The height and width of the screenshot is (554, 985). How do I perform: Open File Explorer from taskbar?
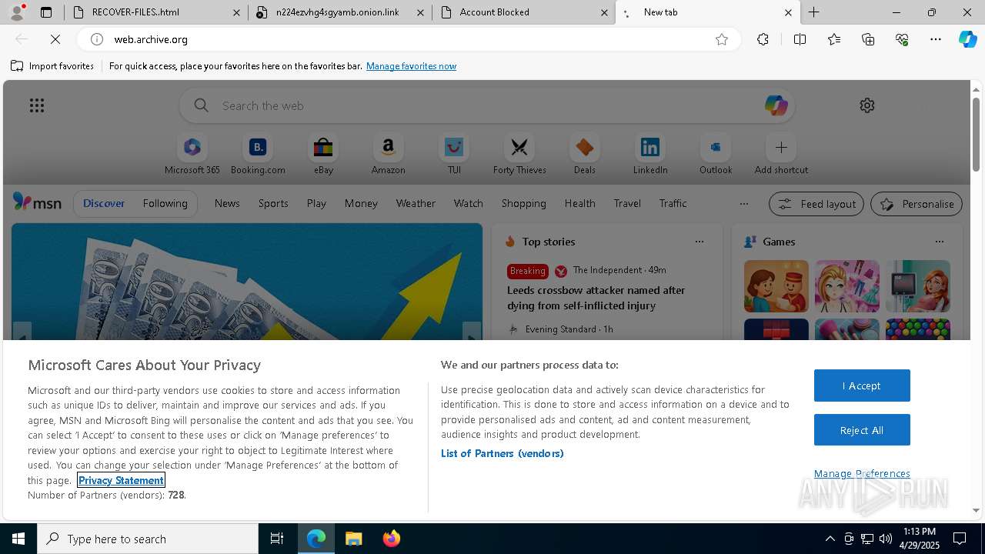pyautogui.click(x=353, y=539)
